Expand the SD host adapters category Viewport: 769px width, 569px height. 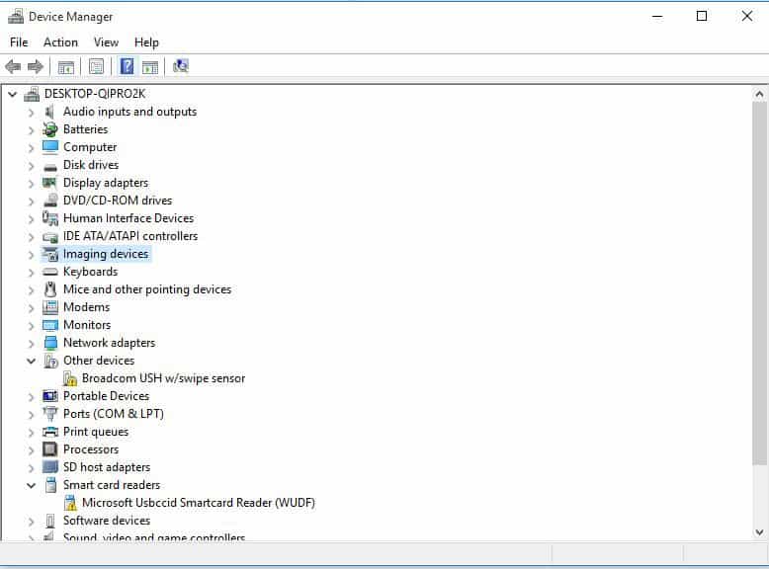point(31,467)
